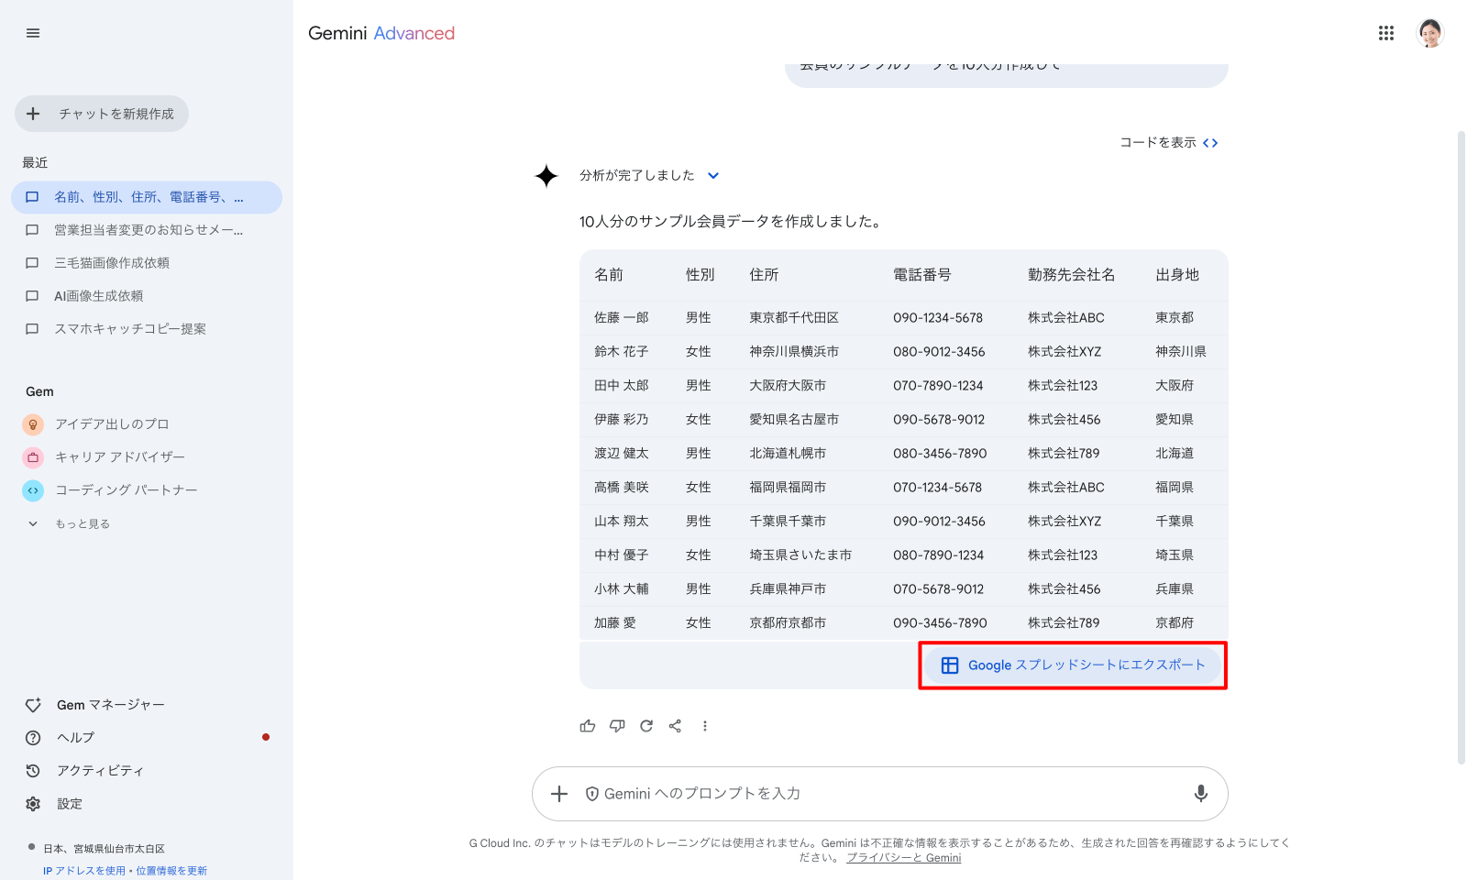Open more options three-dot menu
1467x880 pixels.
(x=705, y=726)
